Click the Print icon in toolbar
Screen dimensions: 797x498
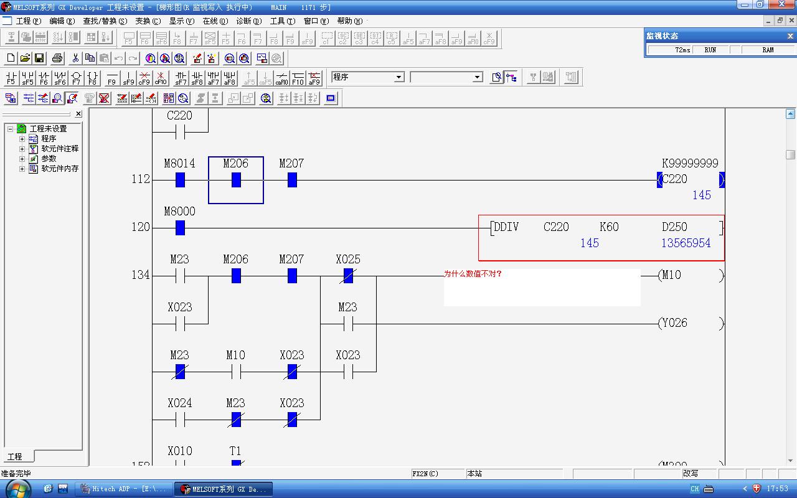click(x=57, y=59)
